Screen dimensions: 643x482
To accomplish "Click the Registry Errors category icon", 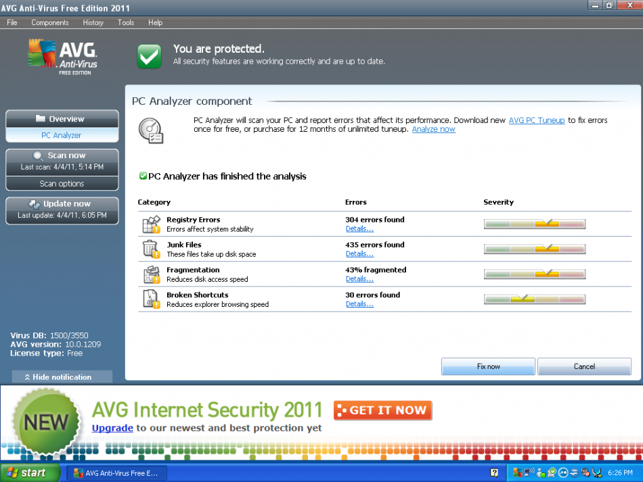I will [x=151, y=224].
